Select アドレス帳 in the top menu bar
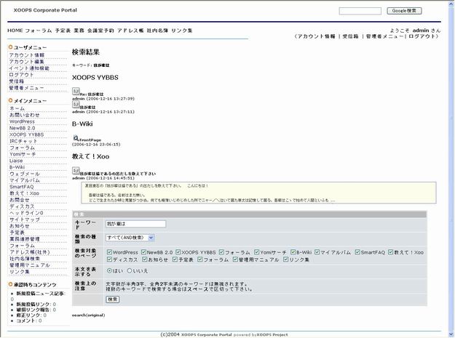Screen dimensions: 455x338 point(132,31)
